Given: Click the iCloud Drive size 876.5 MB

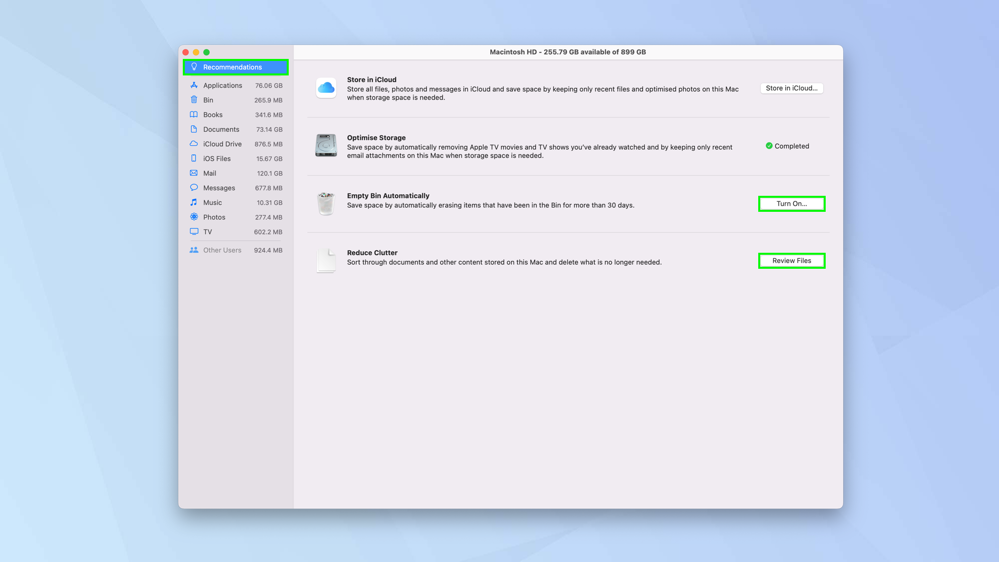Looking at the screenshot, I should pyautogui.click(x=269, y=144).
